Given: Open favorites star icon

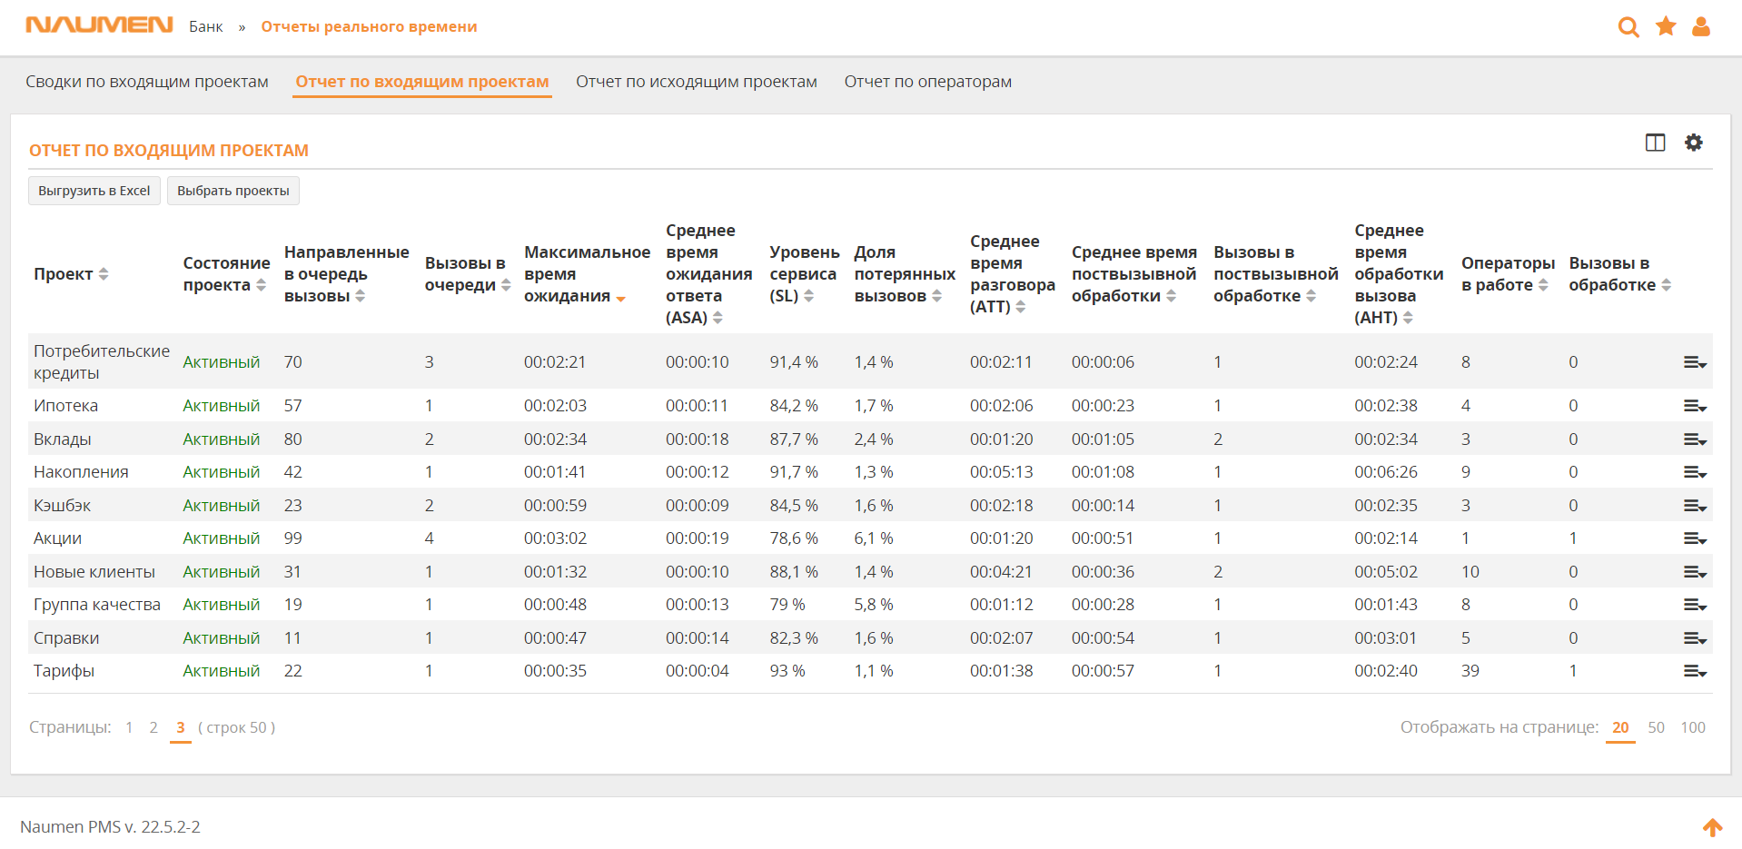Looking at the screenshot, I should (1666, 26).
